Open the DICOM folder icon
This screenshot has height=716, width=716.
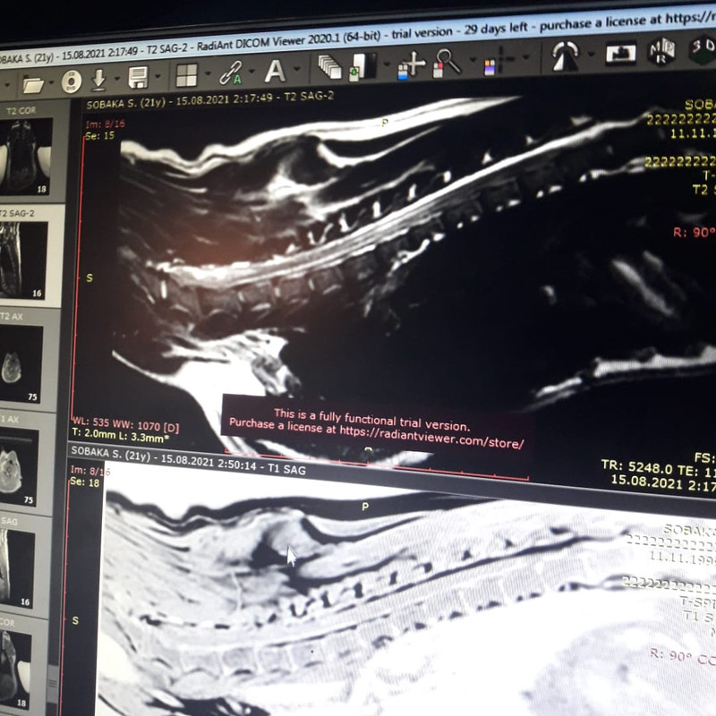click(x=33, y=85)
